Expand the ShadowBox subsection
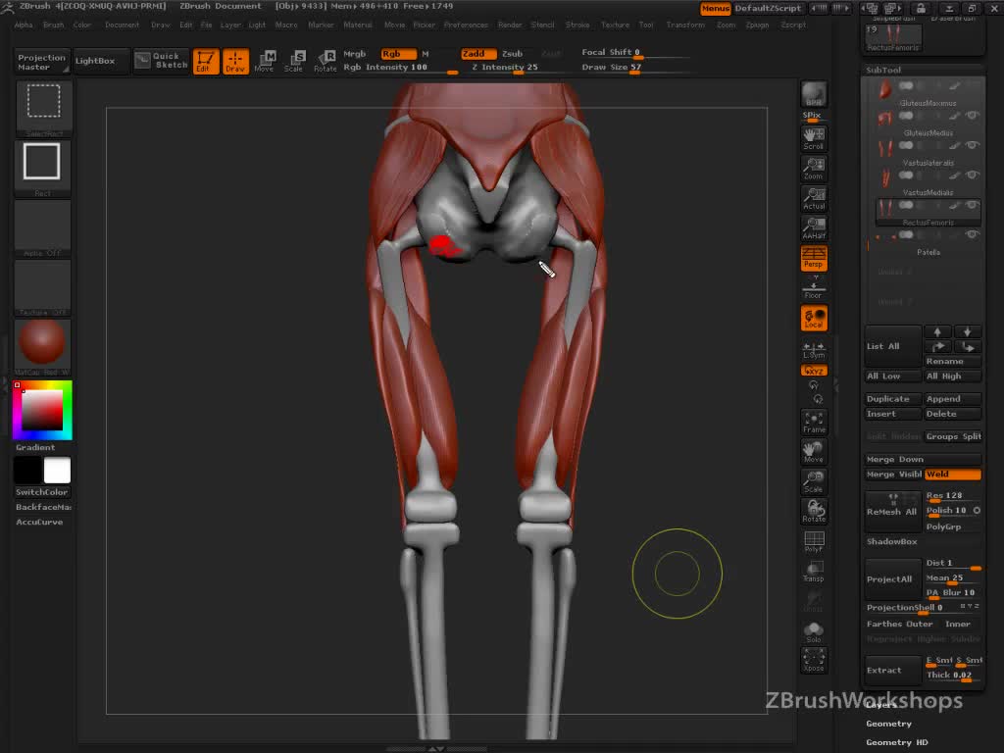 [x=892, y=541]
